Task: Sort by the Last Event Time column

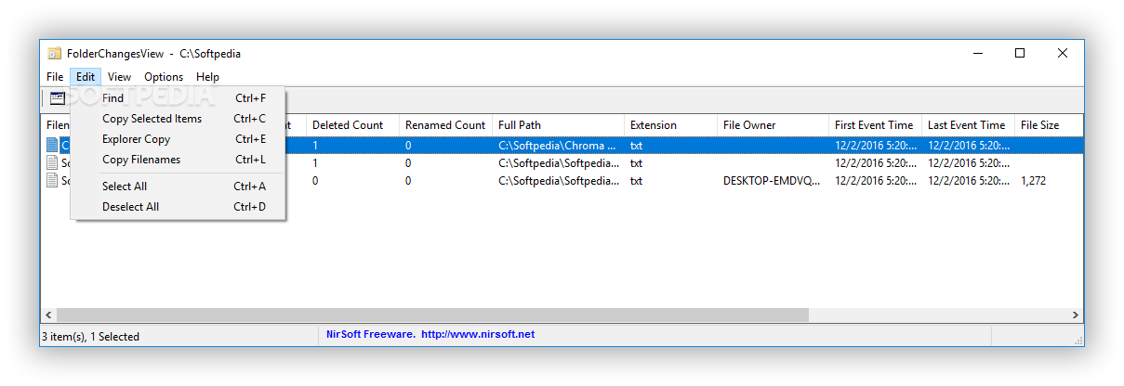Action: click(968, 125)
